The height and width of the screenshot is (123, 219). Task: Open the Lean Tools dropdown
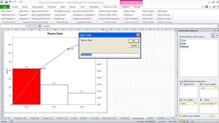(24, 11)
